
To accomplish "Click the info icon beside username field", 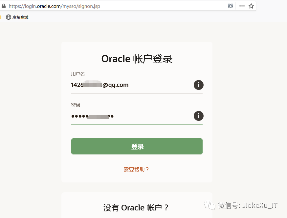I will point(199,85).
